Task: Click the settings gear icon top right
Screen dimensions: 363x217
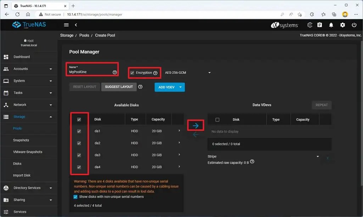Action: (342, 25)
